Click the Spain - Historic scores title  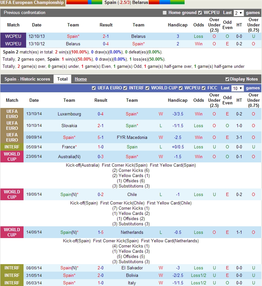[27, 79]
